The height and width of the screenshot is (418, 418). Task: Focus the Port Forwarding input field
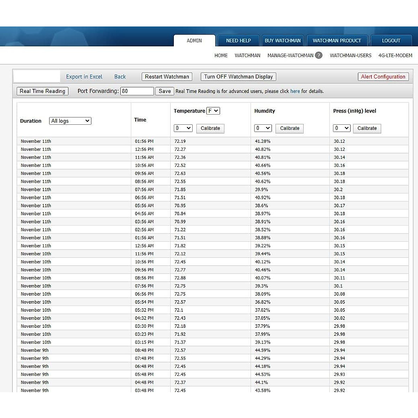[x=137, y=91]
